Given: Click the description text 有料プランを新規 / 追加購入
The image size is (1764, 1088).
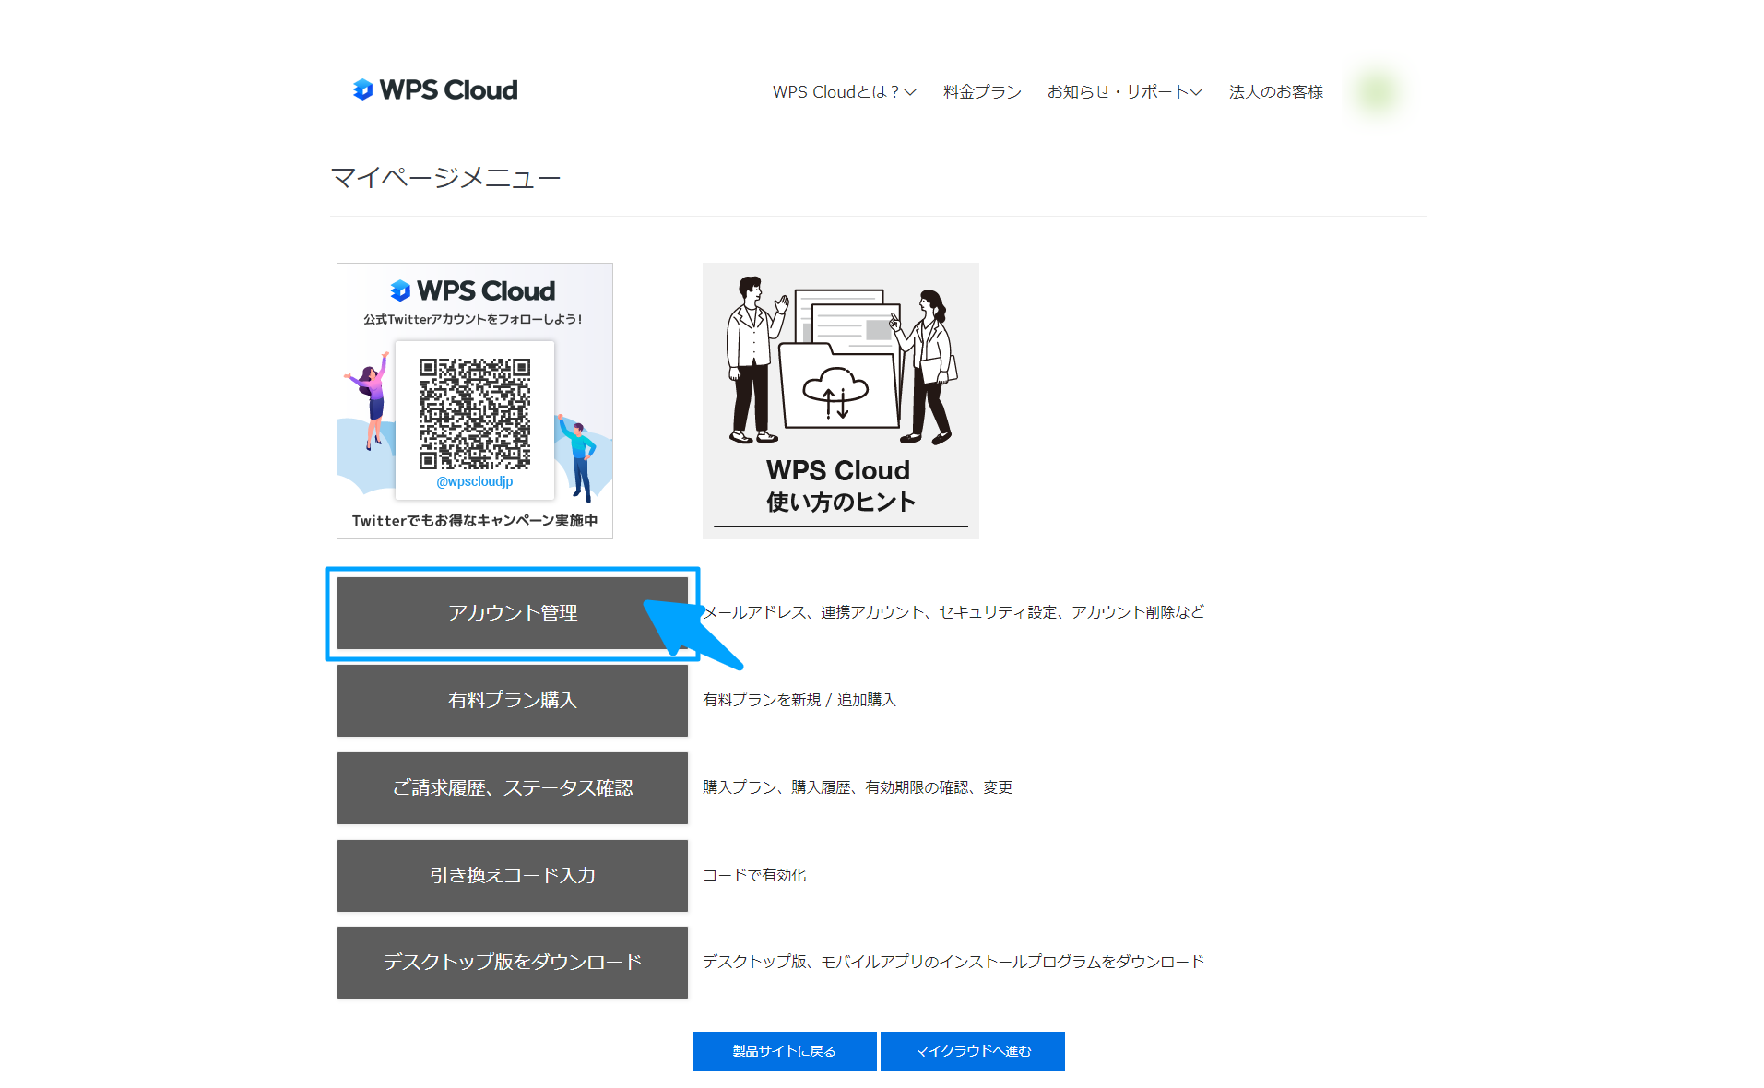Looking at the screenshot, I should [x=799, y=700].
